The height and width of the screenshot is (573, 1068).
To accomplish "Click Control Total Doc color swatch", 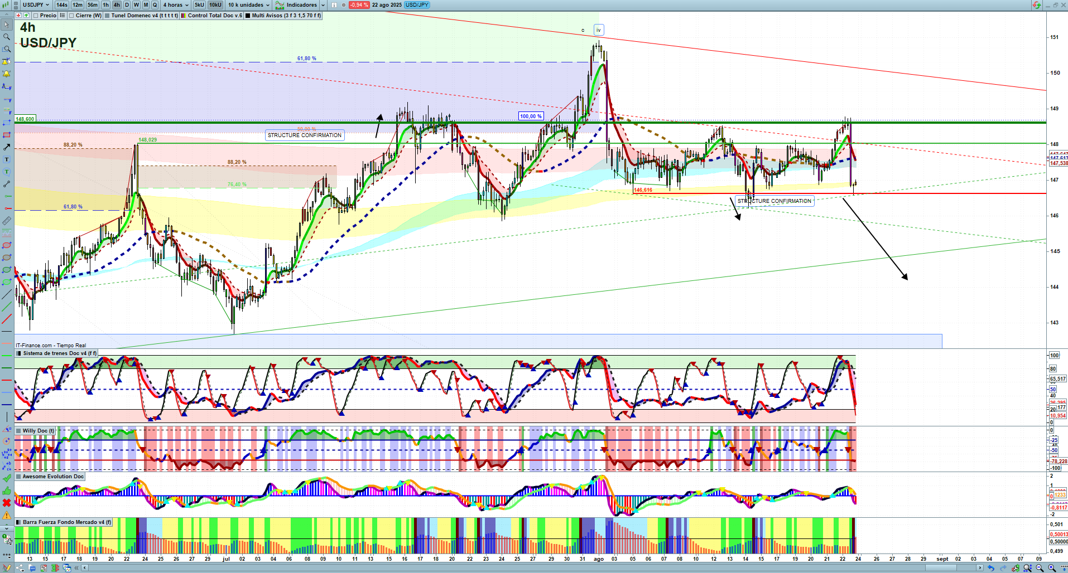I will point(183,16).
